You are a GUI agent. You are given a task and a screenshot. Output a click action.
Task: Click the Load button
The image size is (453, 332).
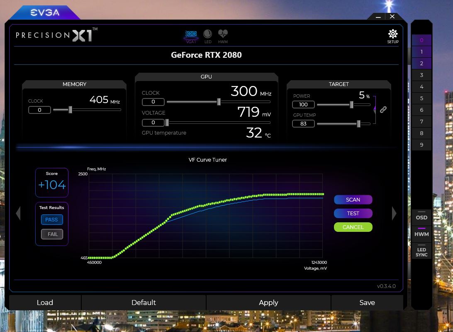pos(45,302)
